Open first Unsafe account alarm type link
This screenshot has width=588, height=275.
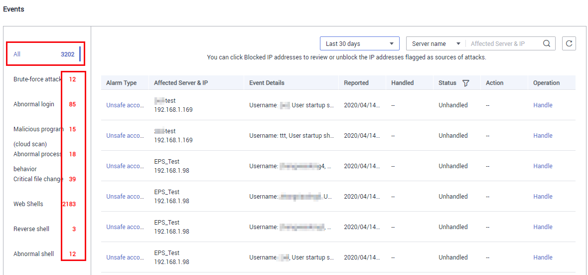point(125,105)
